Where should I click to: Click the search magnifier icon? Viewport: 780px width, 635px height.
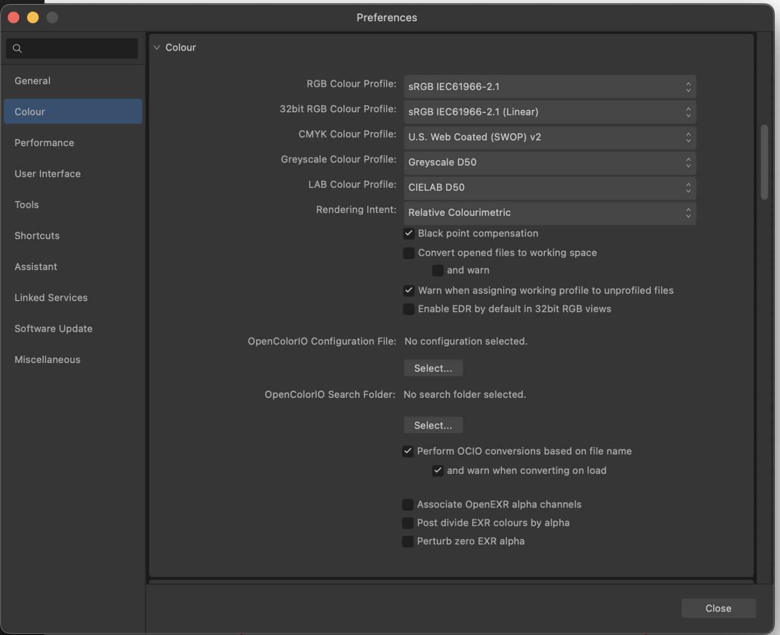tap(17, 48)
